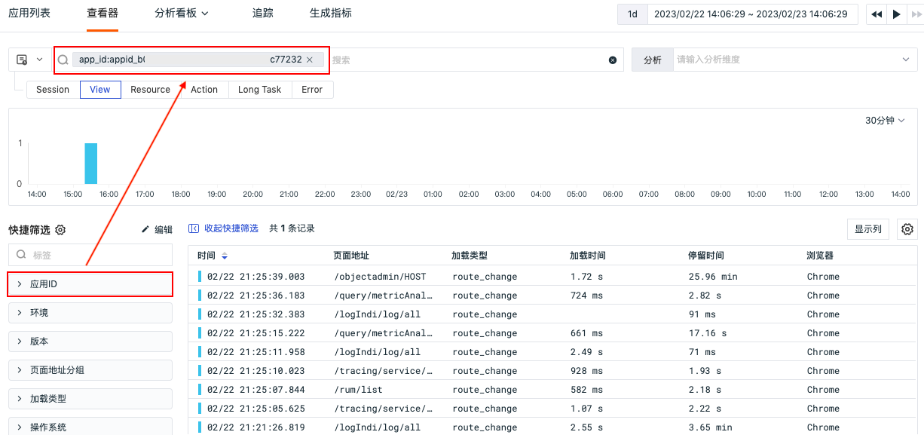This screenshot has height=435, width=924.
Task: Click the rewind time icon
Action: [x=877, y=14]
